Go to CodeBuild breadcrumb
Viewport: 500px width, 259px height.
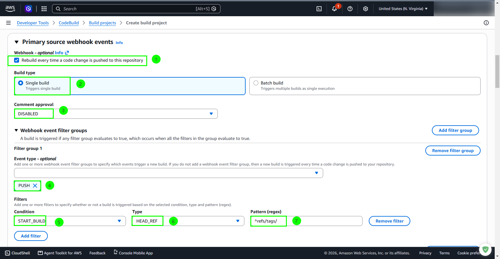[69, 23]
